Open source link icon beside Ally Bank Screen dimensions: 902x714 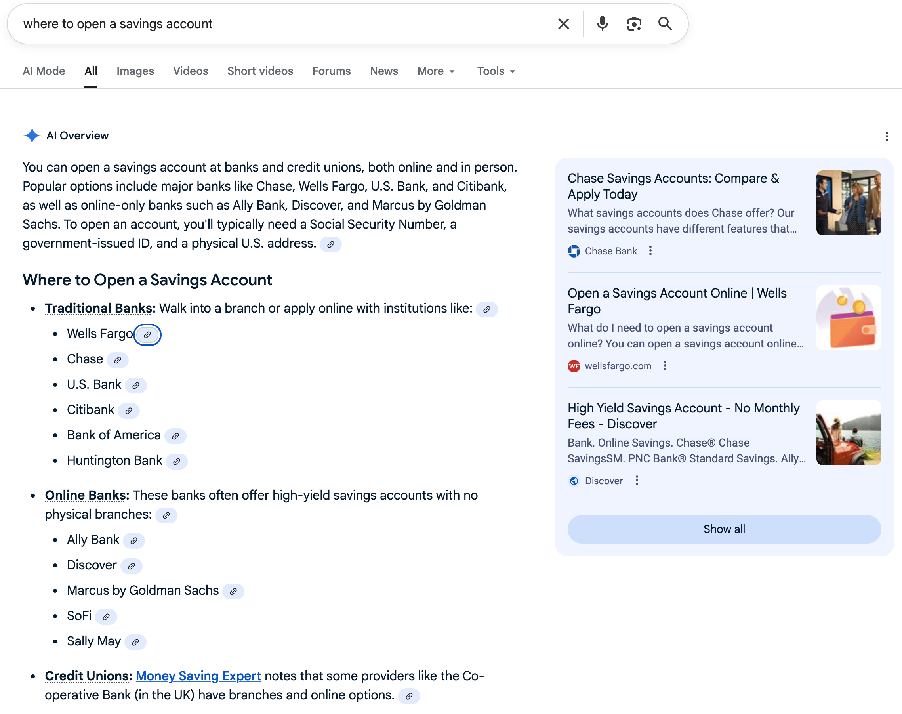tap(134, 540)
